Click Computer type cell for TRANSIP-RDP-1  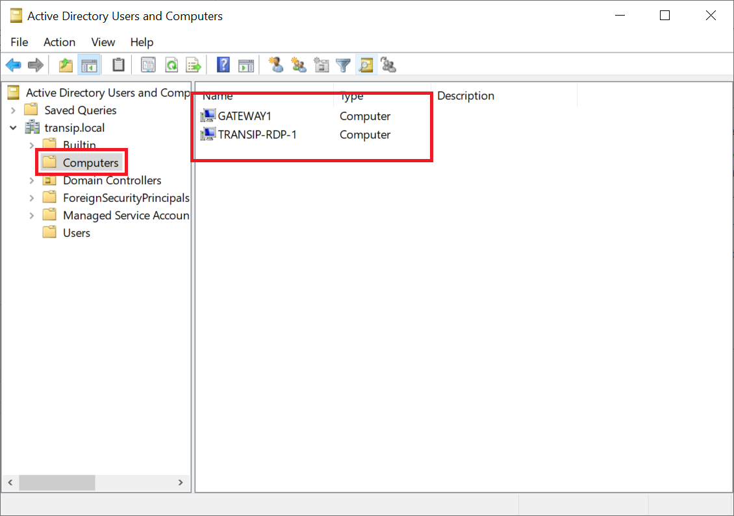[x=365, y=135]
